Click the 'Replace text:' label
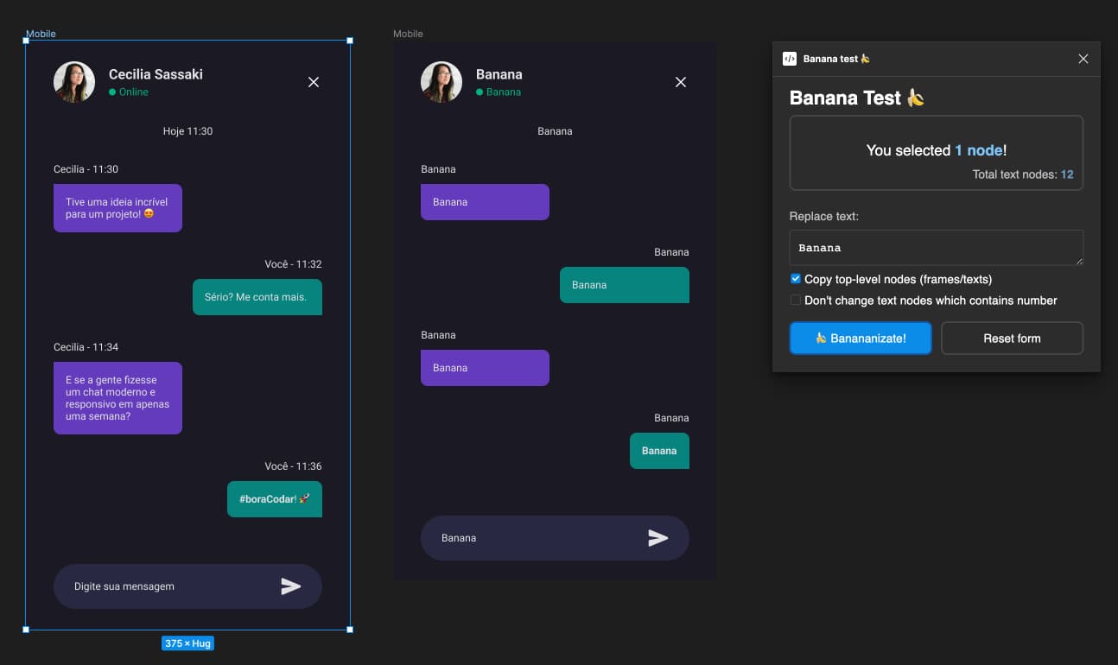 pyautogui.click(x=824, y=216)
